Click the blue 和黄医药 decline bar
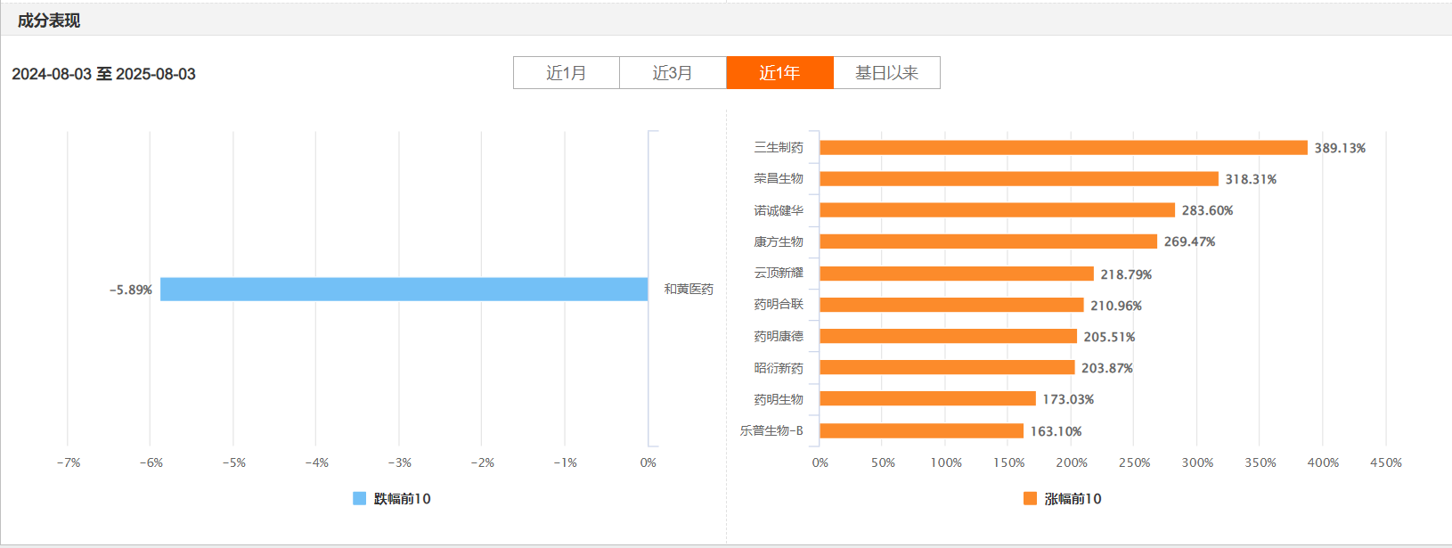This screenshot has width=1452, height=548. 404,290
